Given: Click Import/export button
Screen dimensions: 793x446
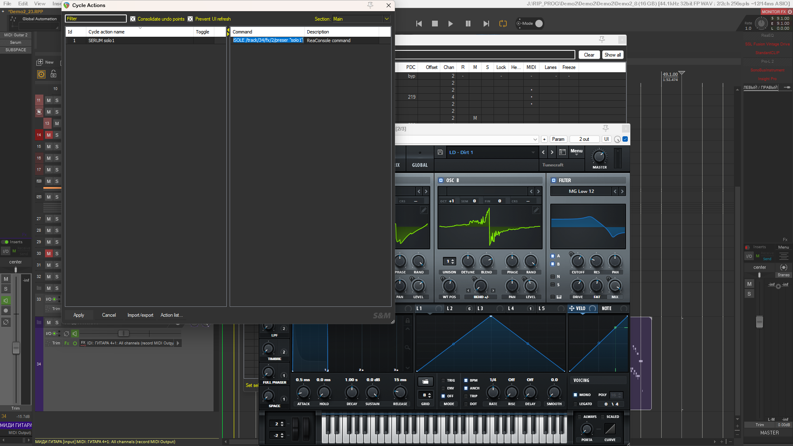Looking at the screenshot, I should pyautogui.click(x=140, y=315).
